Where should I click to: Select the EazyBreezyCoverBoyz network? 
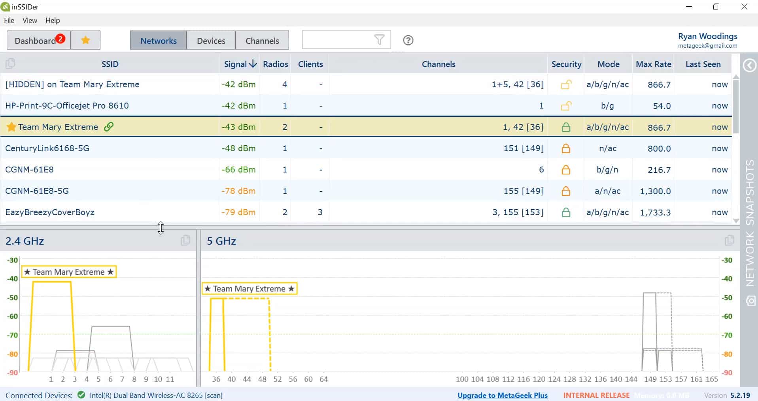tap(366, 212)
